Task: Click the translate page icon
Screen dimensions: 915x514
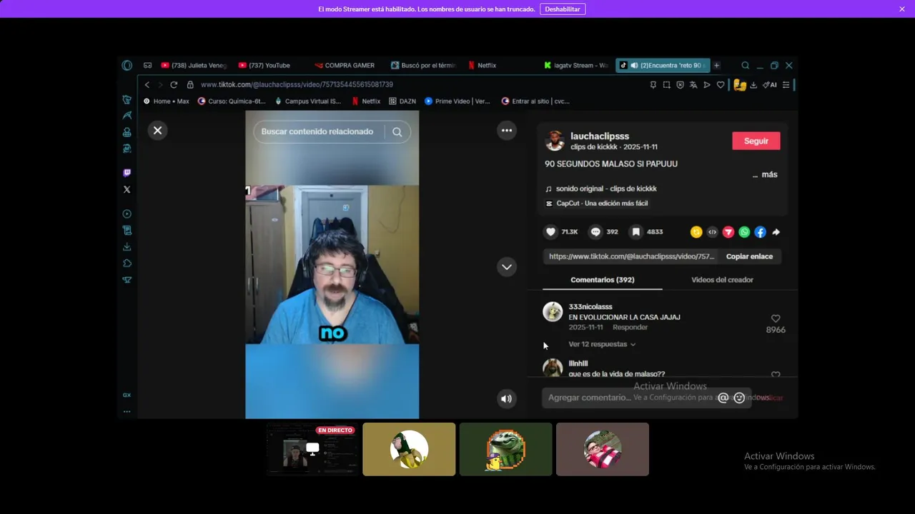Action: [x=693, y=85]
